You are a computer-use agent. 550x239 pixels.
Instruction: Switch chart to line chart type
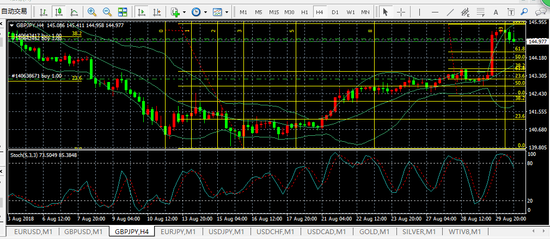point(74,12)
